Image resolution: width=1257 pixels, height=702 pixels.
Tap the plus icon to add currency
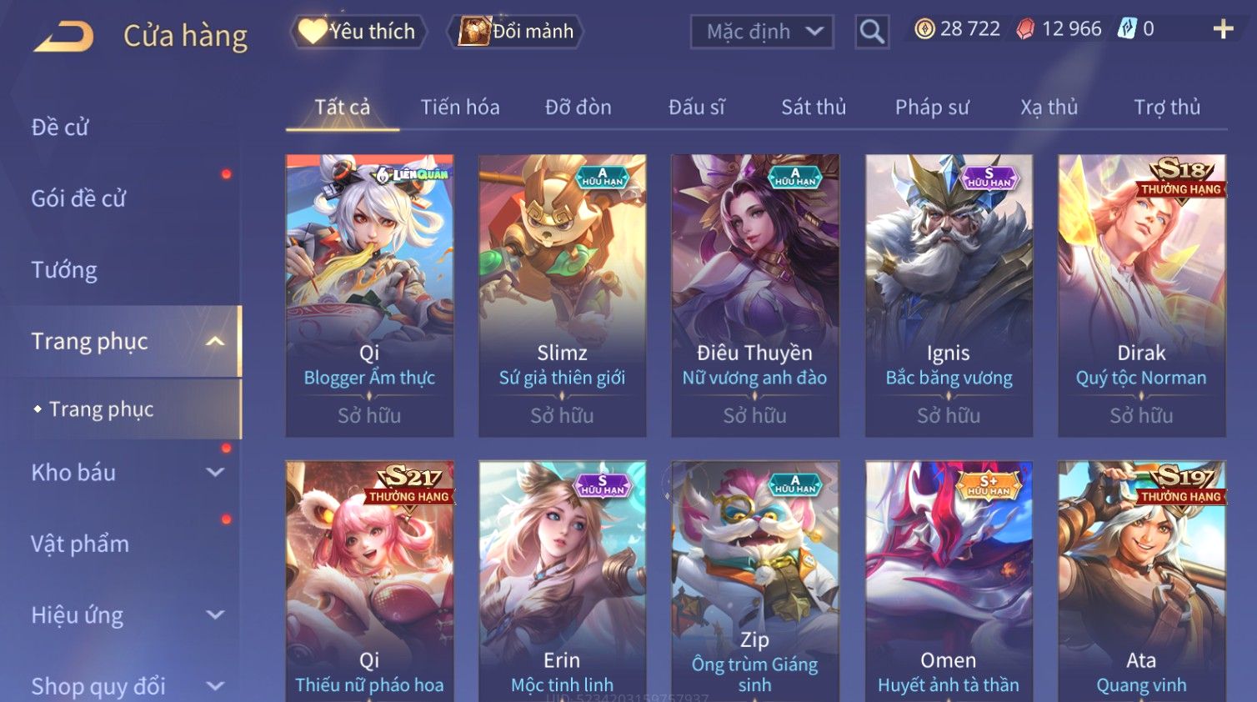pos(1223,29)
